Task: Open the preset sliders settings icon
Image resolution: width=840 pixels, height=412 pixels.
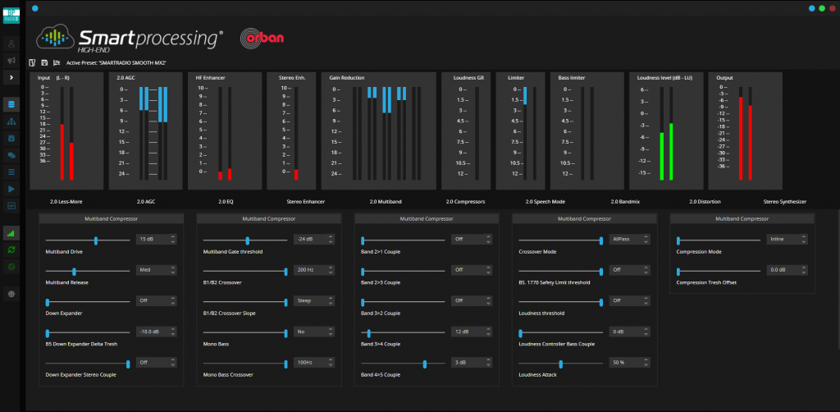Action: pos(57,62)
